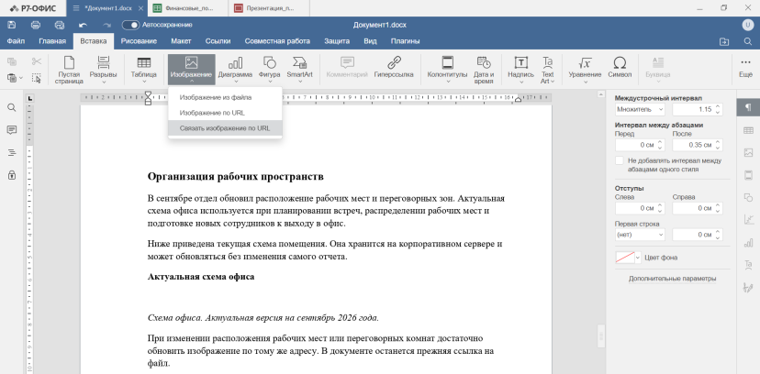Open the Множитель line spacing dropdown
Screen dimensions: 760x374
coord(640,109)
